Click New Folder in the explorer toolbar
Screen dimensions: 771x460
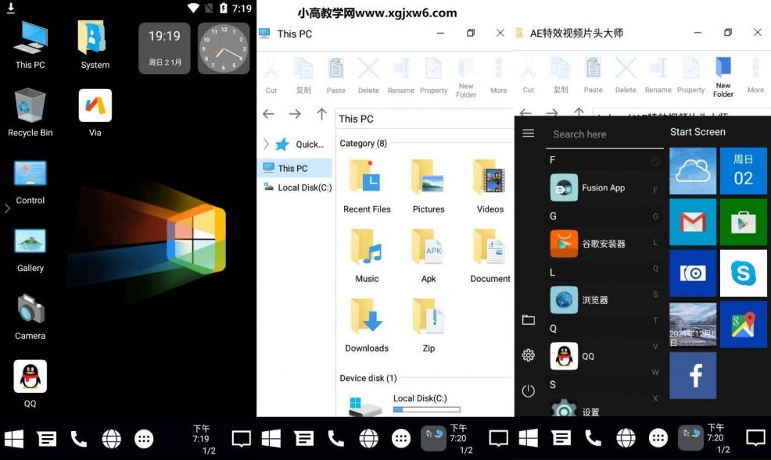[x=466, y=74]
